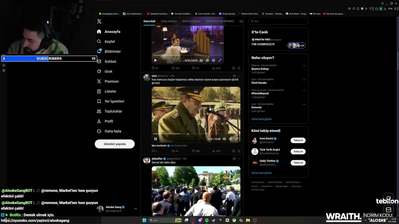This screenshot has width=399, height=224.
Task: Click the Yer İşaretleri bookmark icon
Action: [99, 101]
